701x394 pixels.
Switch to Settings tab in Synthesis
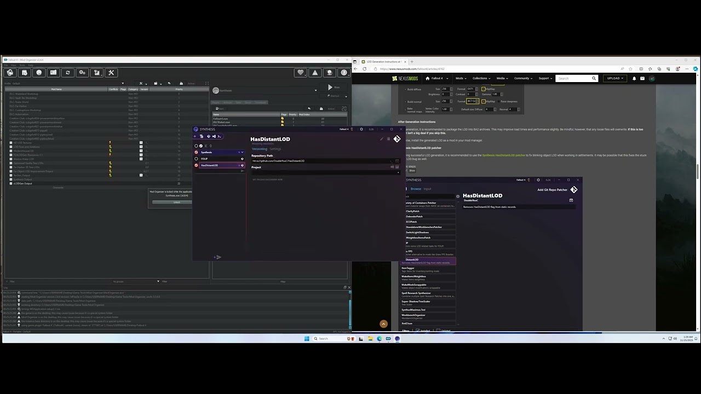[275, 149]
